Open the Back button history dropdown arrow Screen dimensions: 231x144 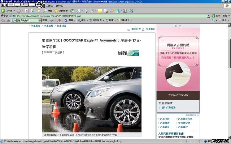(14, 11)
